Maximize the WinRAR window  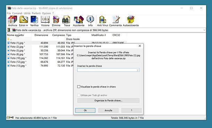(191, 8)
